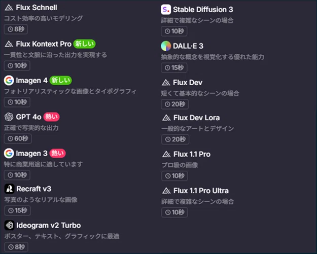Click the red 熱い badge next to Imagen 3
The width and height of the screenshot is (317, 254).
point(58,153)
